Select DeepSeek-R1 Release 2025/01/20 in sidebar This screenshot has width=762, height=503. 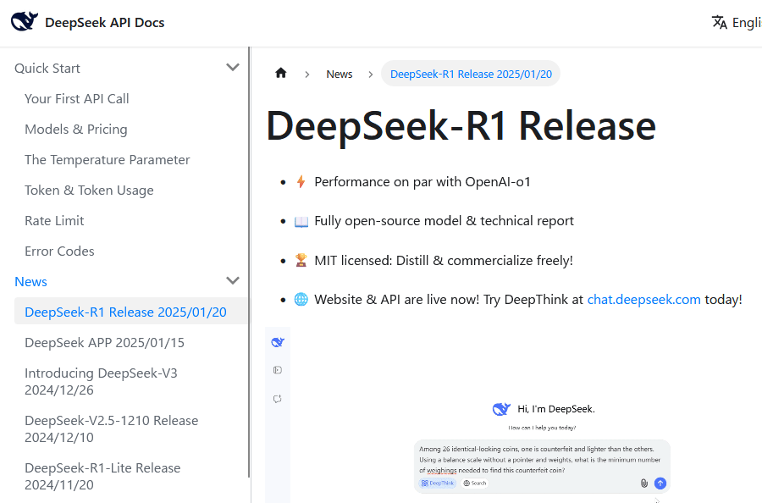pyautogui.click(x=130, y=312)
